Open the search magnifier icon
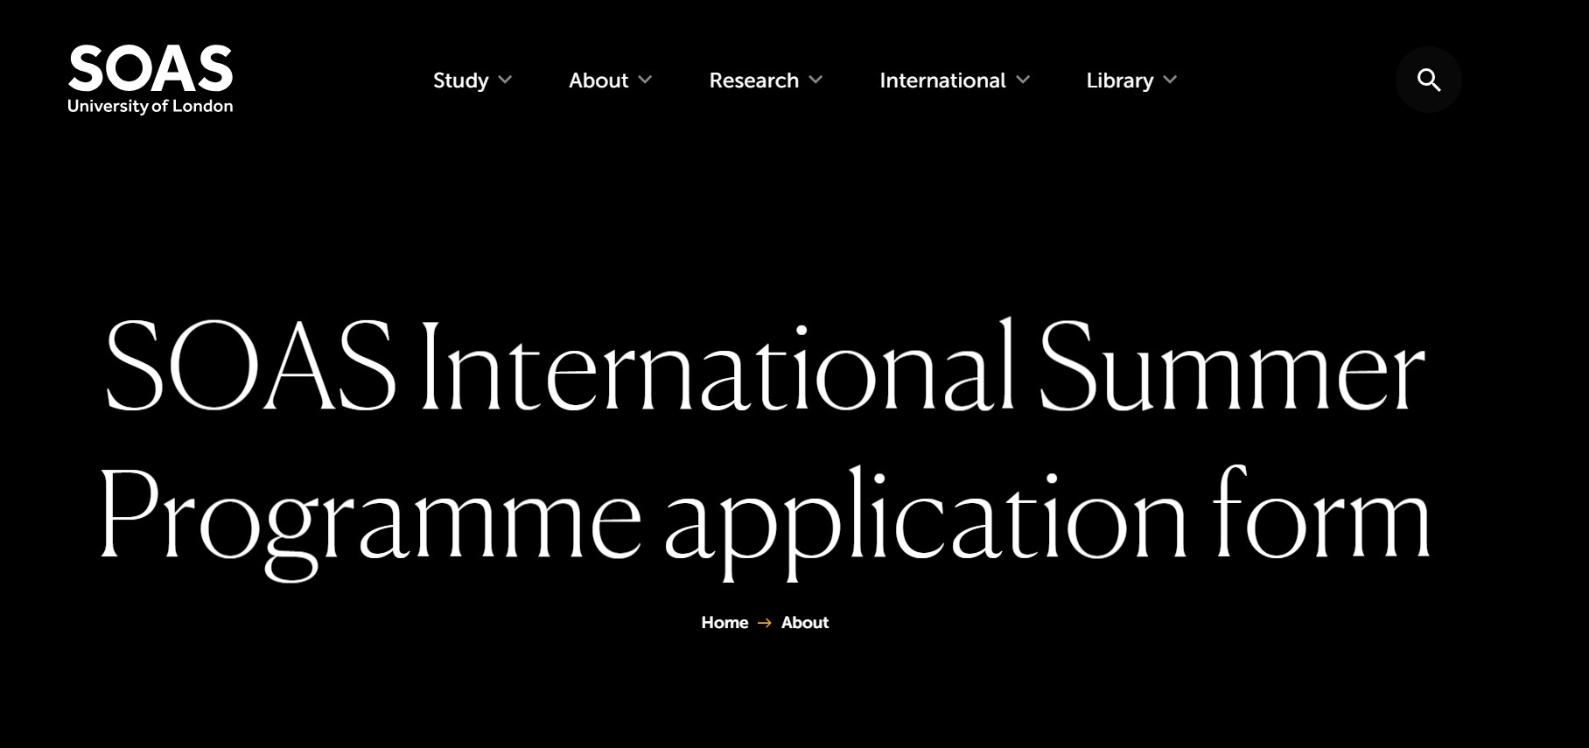Screen dimensions: 1589x748 click(1429, 80)
